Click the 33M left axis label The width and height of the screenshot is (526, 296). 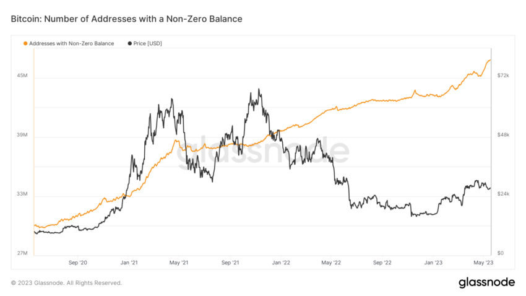22,194
